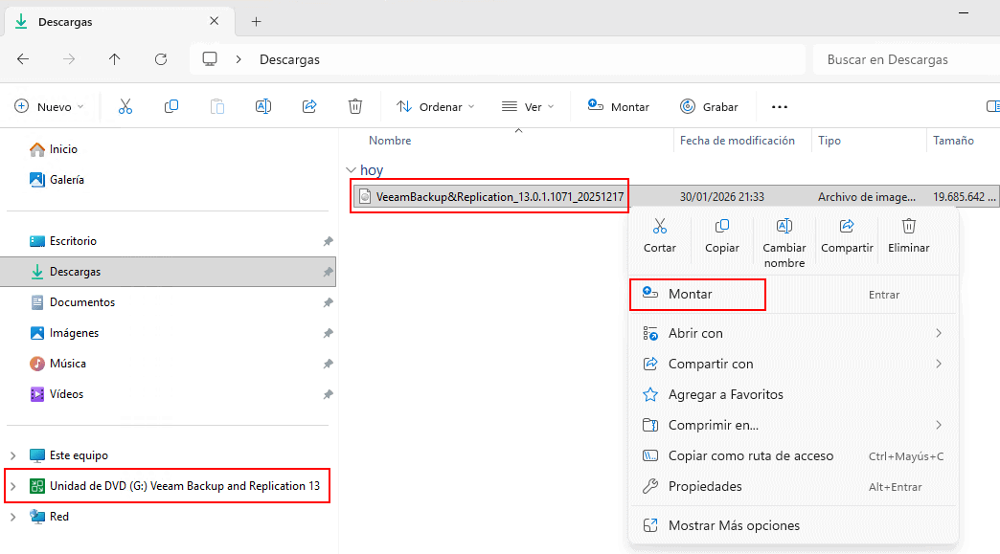Toggle the details pane icon at toolbar edge
Viewport: 1000px width, 554px height.
pos(993,106)
